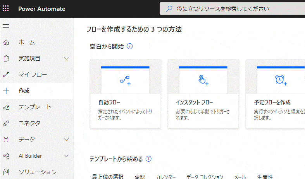
Task: Collapse the left navigation hamburger menu
Action: pos(6,26)
